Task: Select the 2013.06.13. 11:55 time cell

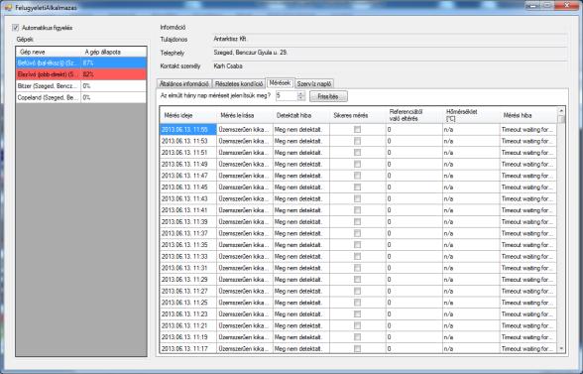Action: tap(188, 130)
